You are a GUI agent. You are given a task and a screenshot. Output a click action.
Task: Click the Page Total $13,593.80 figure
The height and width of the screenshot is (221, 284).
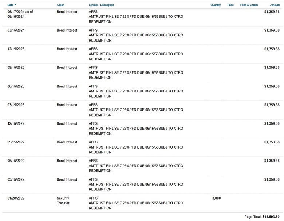pos(271,217)
